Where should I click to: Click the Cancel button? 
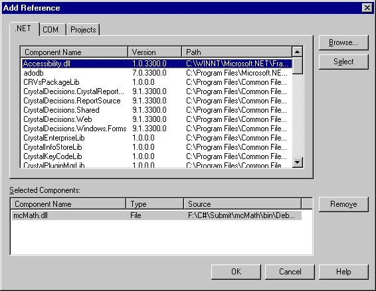tap(290, 272)
